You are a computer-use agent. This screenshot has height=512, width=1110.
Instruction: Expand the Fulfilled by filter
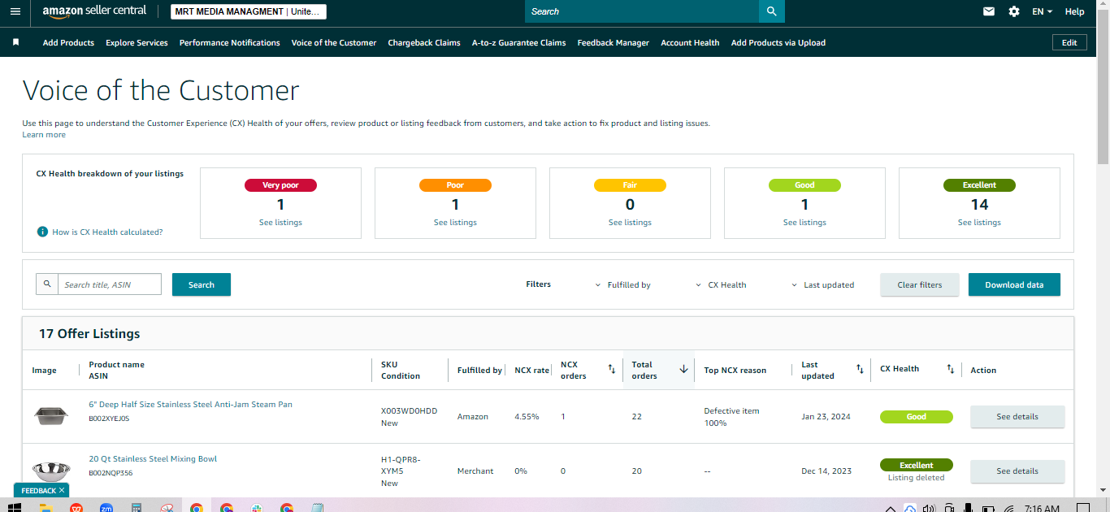pos(623,284)
